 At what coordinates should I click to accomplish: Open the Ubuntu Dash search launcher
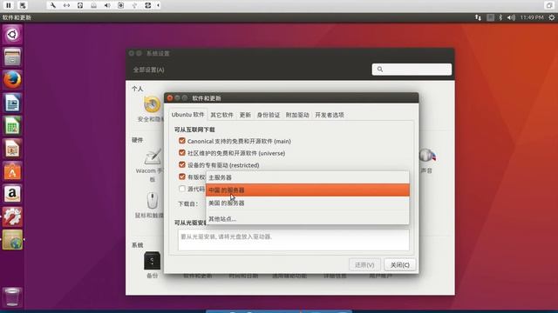(12, 35)
